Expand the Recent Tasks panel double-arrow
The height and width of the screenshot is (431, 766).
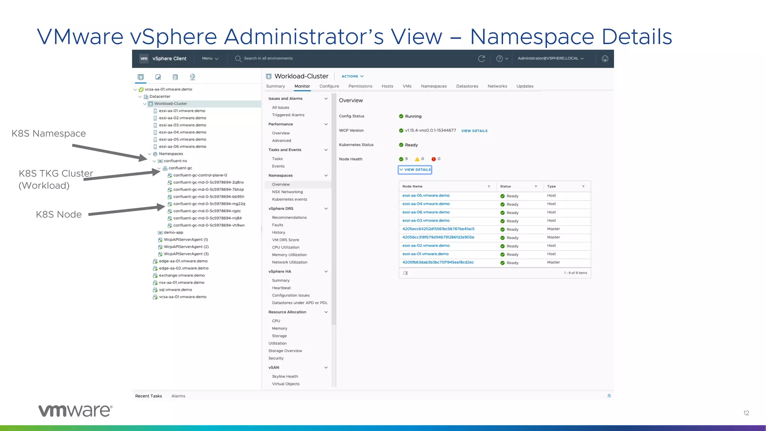(x=609, y=396)
